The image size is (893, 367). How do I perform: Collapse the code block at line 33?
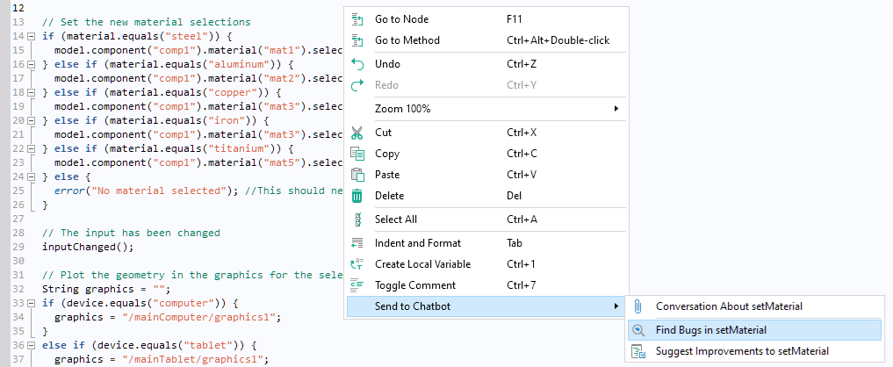click(32, 303)
